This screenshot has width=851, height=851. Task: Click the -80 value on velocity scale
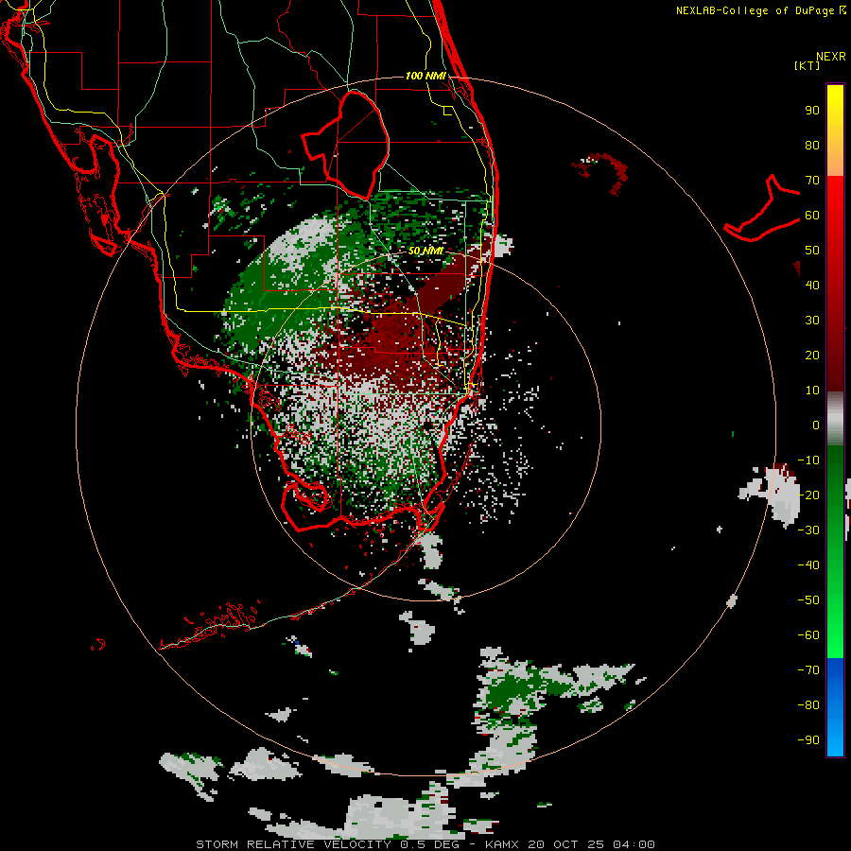pyautogui.click(x=808, y=705)
